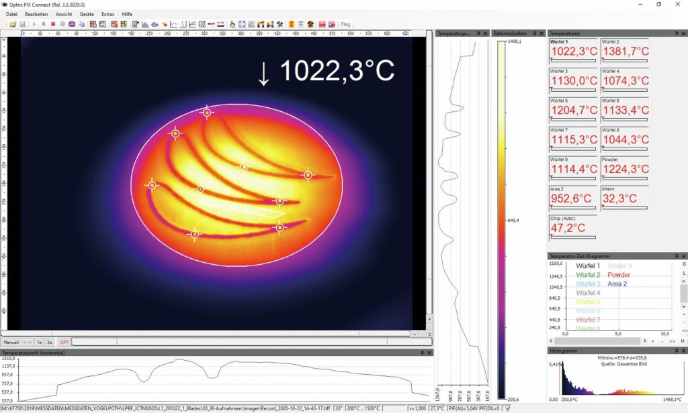Click the grey save disk icon
Viewport: 688px width, 413px height.
21,24
